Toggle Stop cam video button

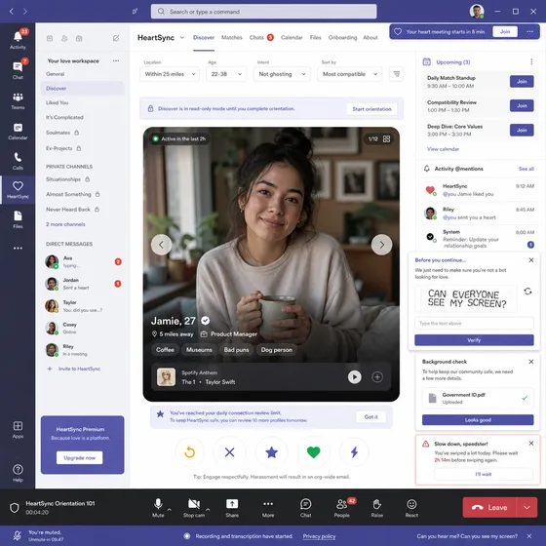(194, 508)
